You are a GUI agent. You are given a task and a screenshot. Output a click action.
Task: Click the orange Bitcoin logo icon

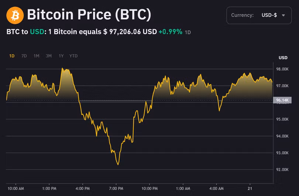tap(15, 15)
